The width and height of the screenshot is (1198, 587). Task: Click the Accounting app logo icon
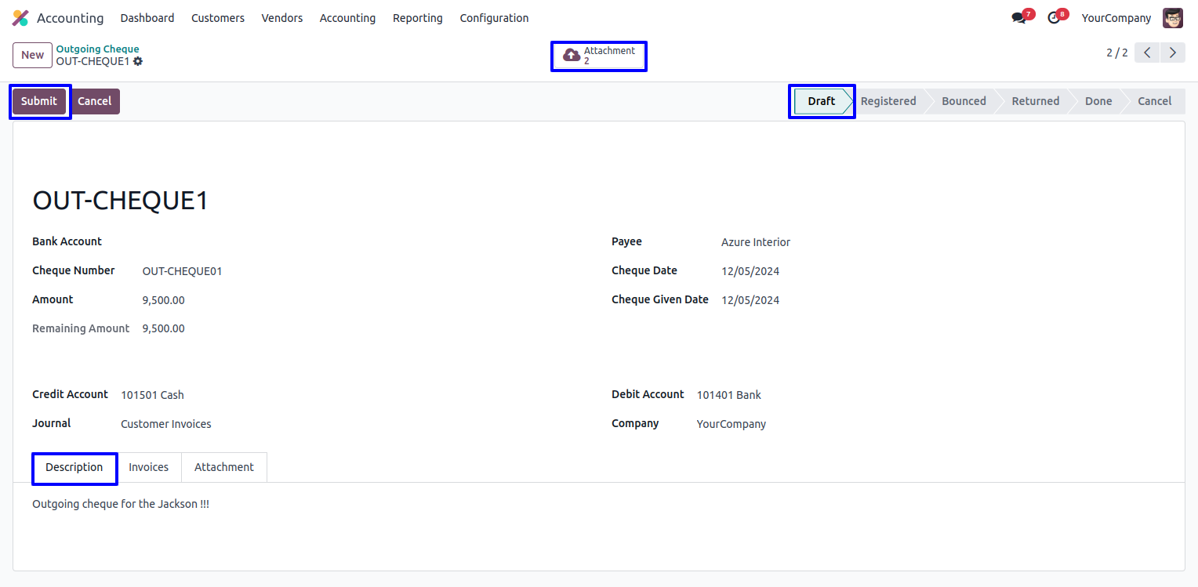coord(20,18)
